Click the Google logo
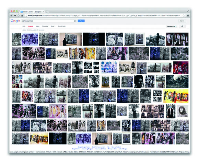 pyautogui.click(x=15, y=21)
